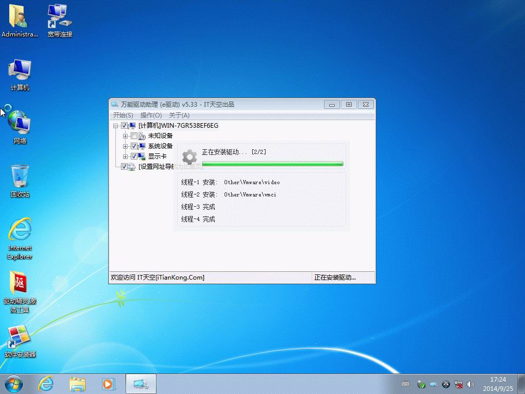
Task: Expand the 未知设备 tree node
Action: pyautogui.click(x=125, y=136)
